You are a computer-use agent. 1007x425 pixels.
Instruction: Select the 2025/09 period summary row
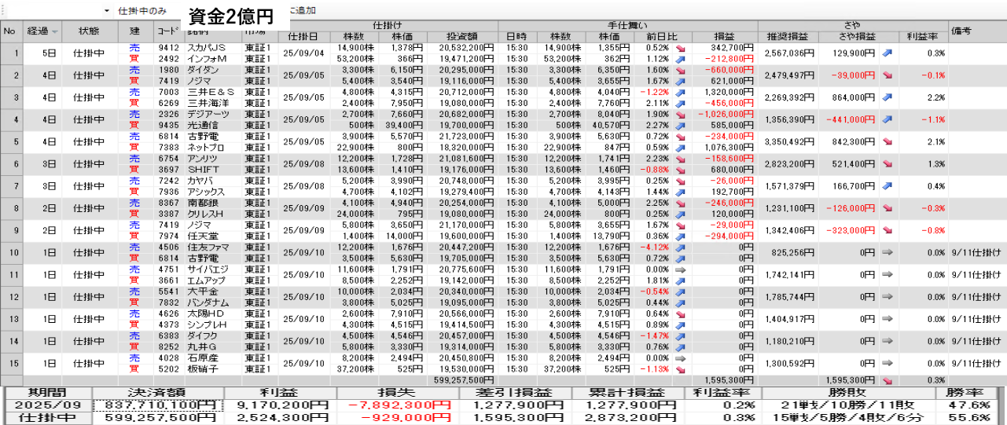click(x=46, y=405)
